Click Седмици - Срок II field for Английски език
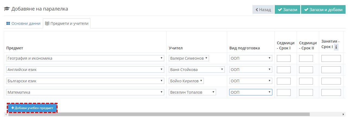Image resolution: width=348 pixels, height=122 pixels. [x=306, y=70]
